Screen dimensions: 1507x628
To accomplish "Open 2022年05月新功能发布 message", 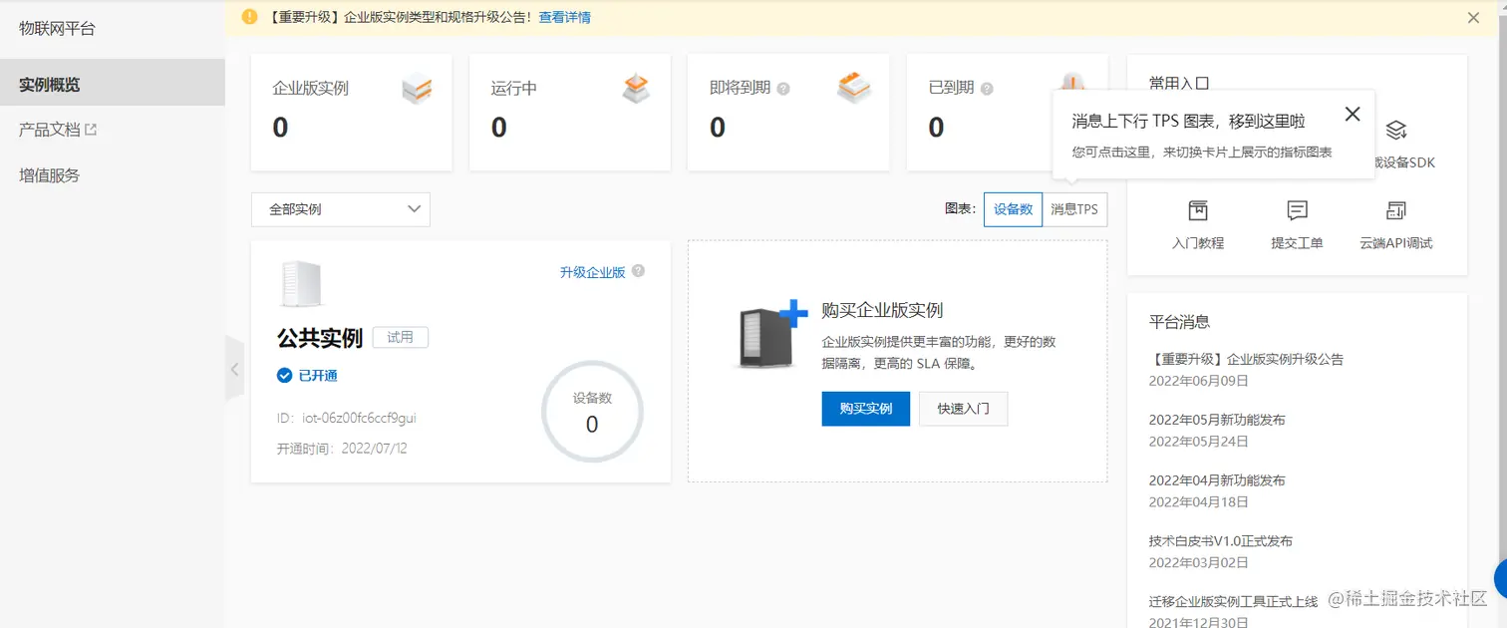I will click(x=1217, y=420).
